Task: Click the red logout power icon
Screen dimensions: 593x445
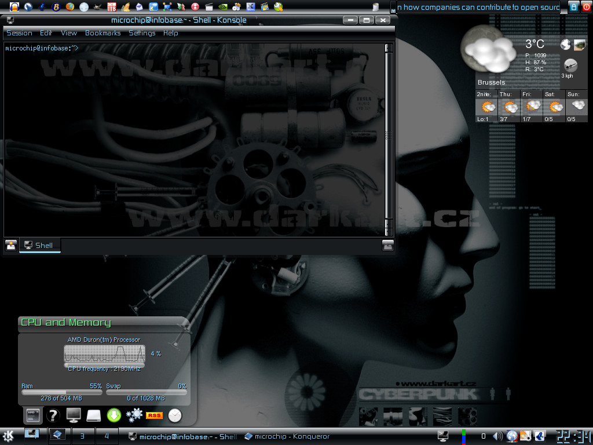Action: pyautogui.click(x=586, y=6)
